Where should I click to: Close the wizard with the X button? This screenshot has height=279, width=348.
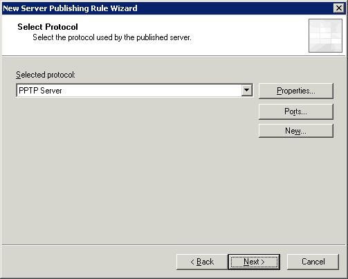[339, 8]
